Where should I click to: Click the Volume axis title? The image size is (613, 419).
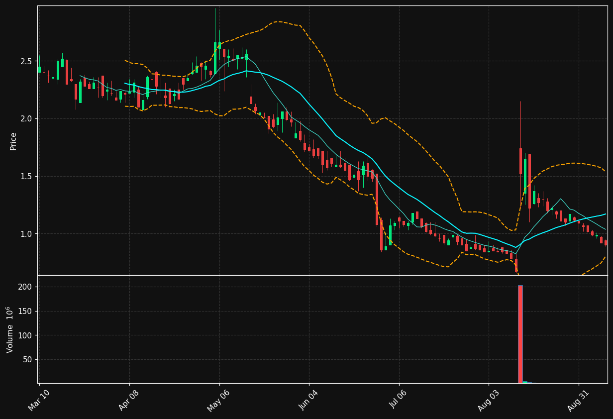pos(10,329)
